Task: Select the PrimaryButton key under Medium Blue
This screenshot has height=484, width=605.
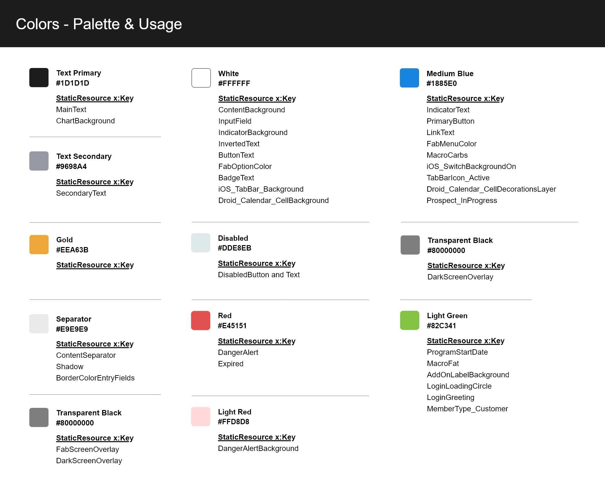Action: click(450, 121)
